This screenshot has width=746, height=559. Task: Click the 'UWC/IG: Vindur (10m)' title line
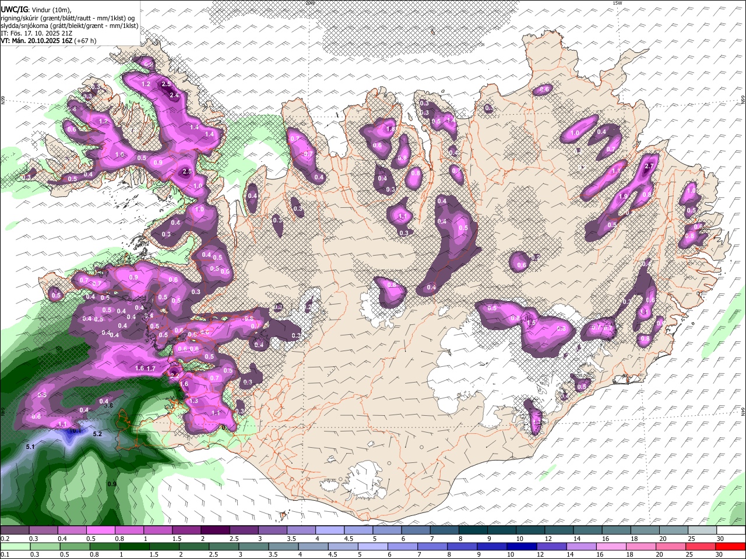pos(36,10)
